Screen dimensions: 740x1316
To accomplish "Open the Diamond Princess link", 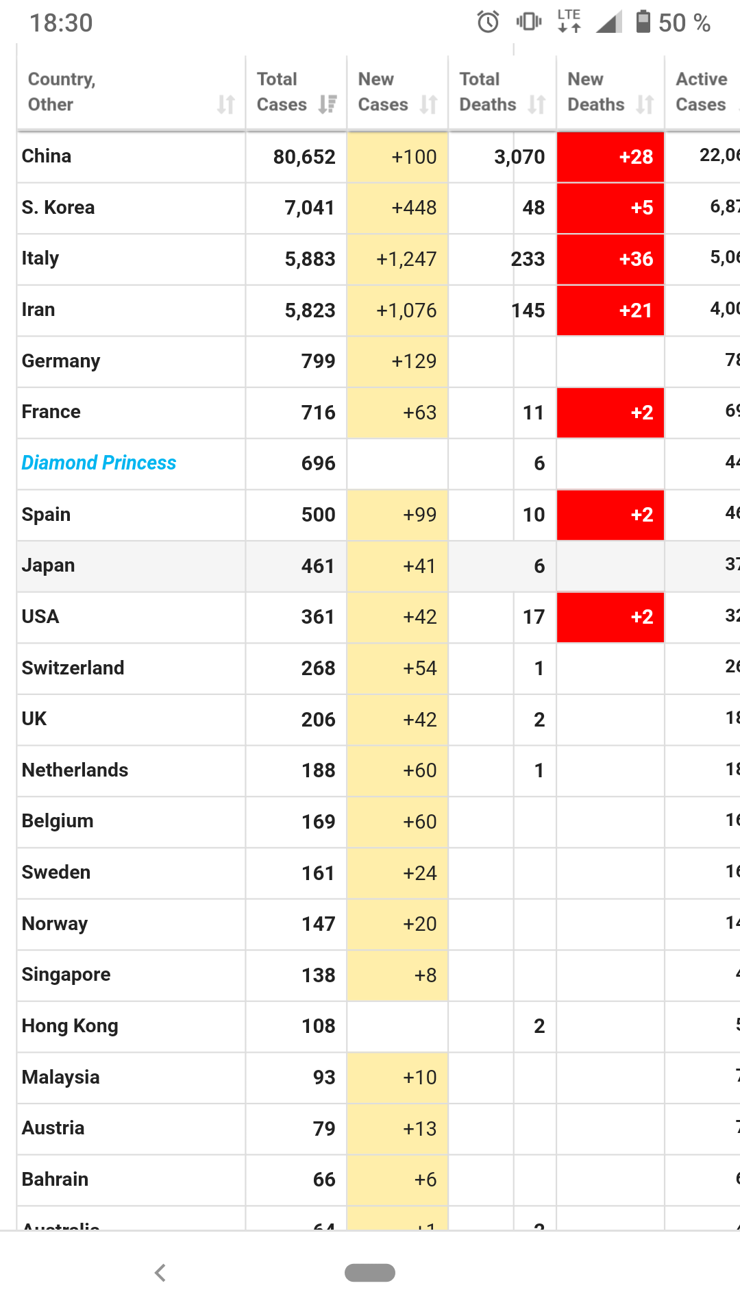I will pos(99,463).
